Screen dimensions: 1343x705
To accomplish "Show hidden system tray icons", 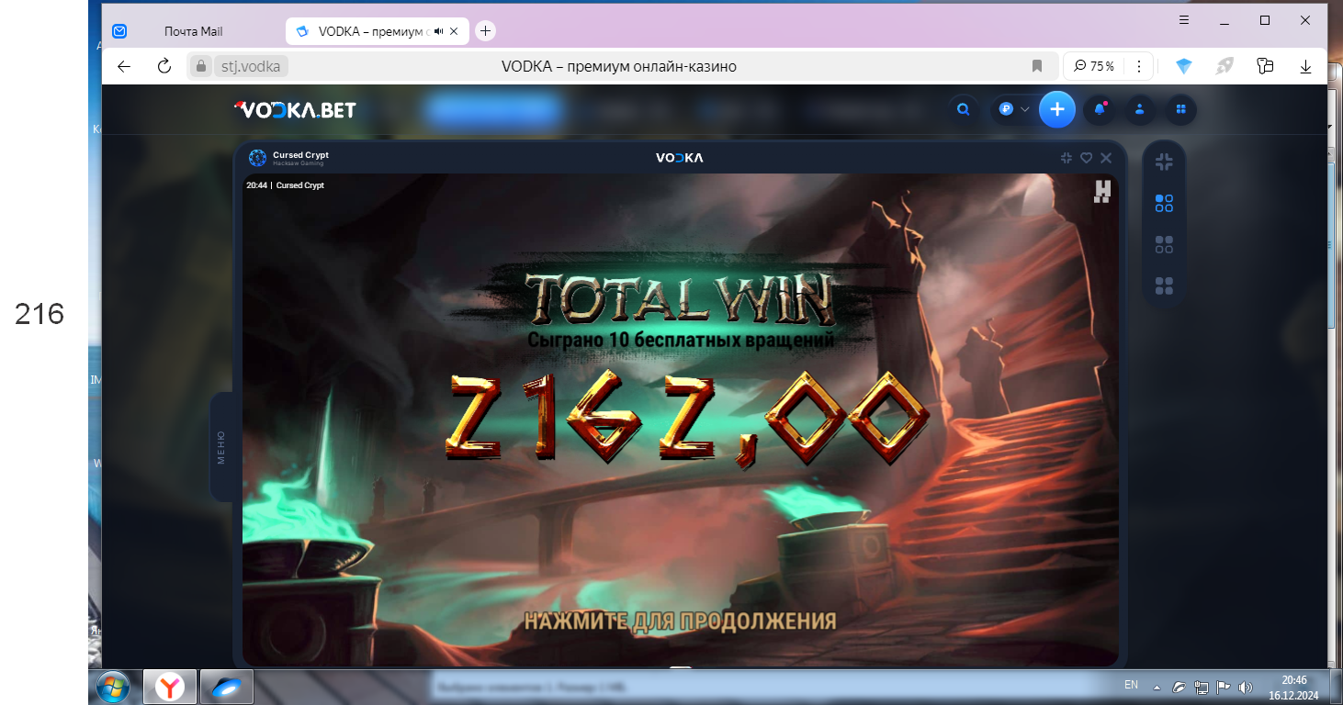I will pyautogui.click(x=1156, y=687).
